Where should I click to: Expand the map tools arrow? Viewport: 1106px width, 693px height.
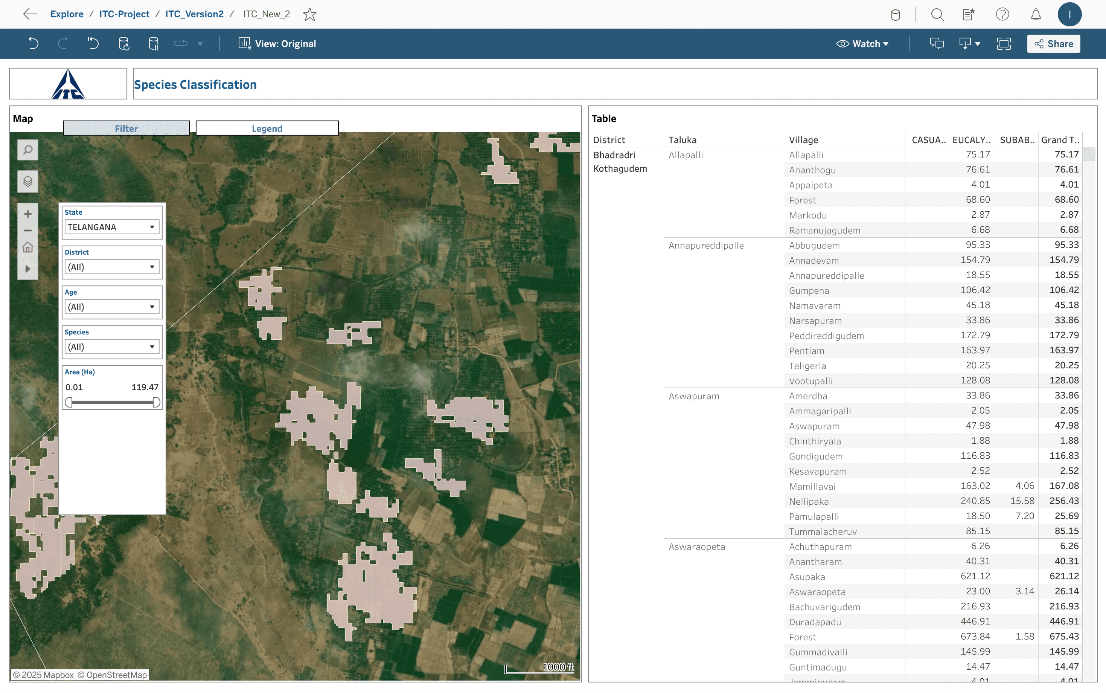click(x=27, y=269)
